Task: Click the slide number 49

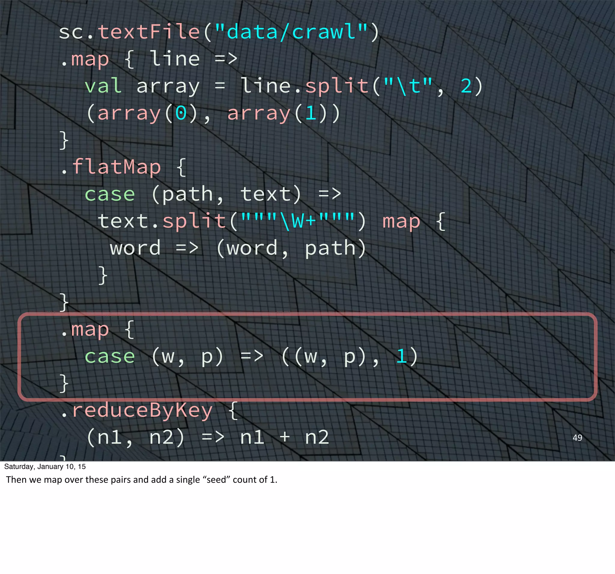Action: point(577,438)
